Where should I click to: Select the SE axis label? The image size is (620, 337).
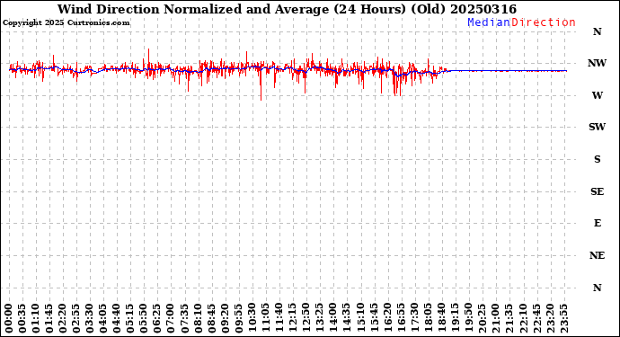point(597,191)
